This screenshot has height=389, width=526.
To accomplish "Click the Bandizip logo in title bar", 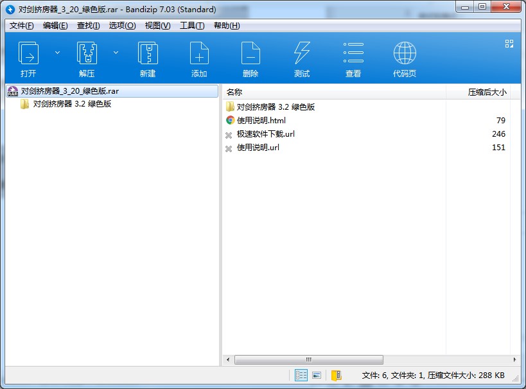I will click(10, 10).
